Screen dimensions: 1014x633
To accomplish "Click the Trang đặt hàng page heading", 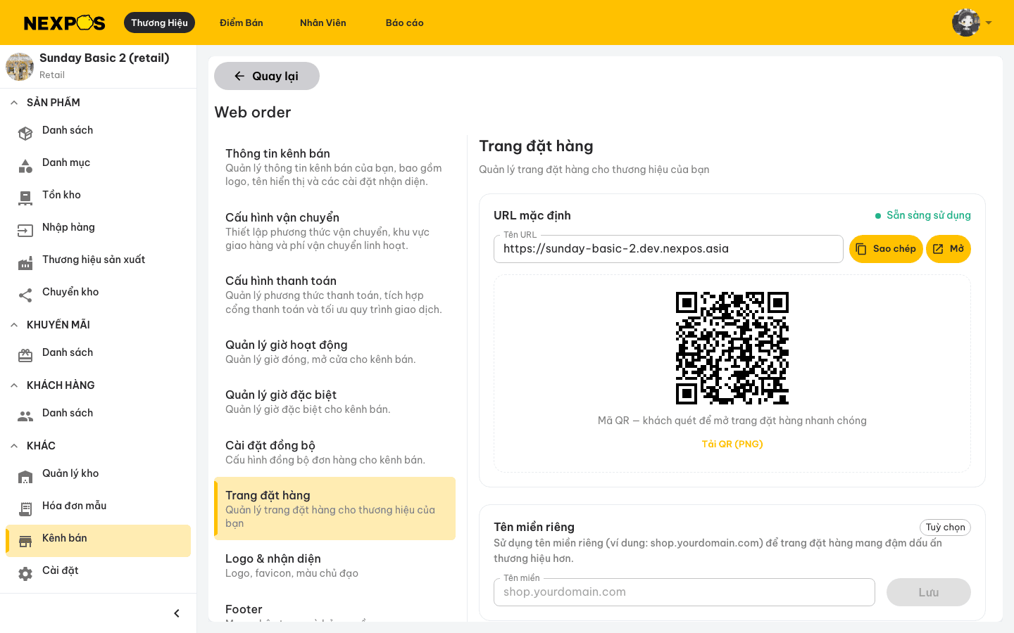I will tap(536, 146).
